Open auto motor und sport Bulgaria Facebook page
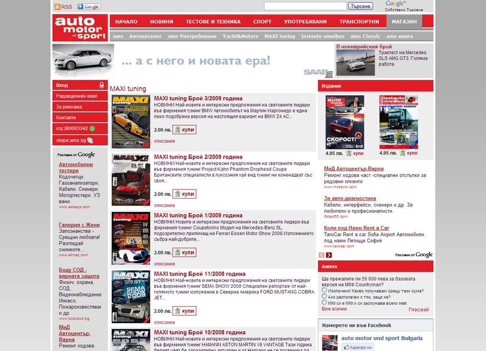The image size is (486, 351). [382, 338]
